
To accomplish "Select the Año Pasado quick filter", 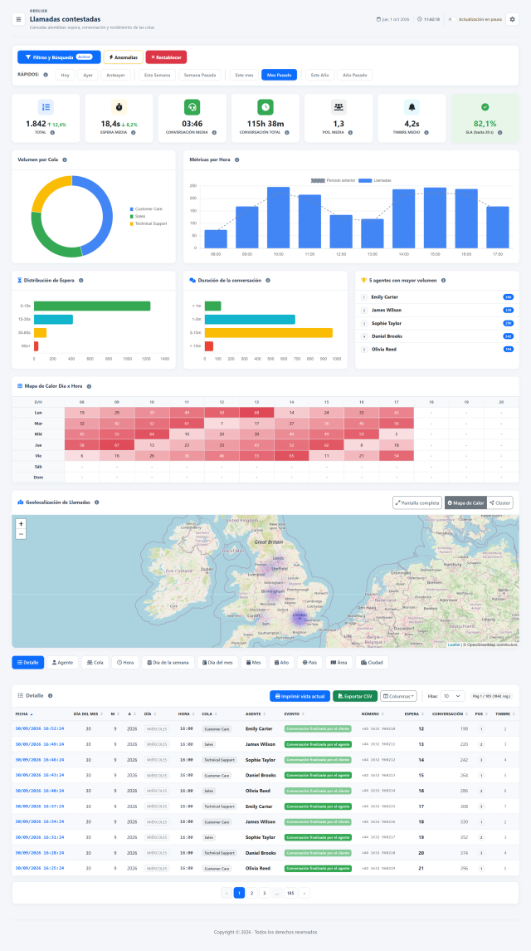I will (354, 75).
